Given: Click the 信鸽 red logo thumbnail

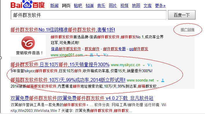Looking at the screenshot, I should tap(28, 43).
